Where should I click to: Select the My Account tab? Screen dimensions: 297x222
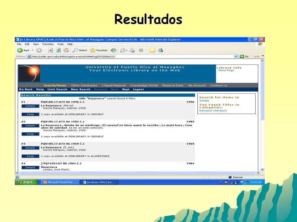coord(197,85)
